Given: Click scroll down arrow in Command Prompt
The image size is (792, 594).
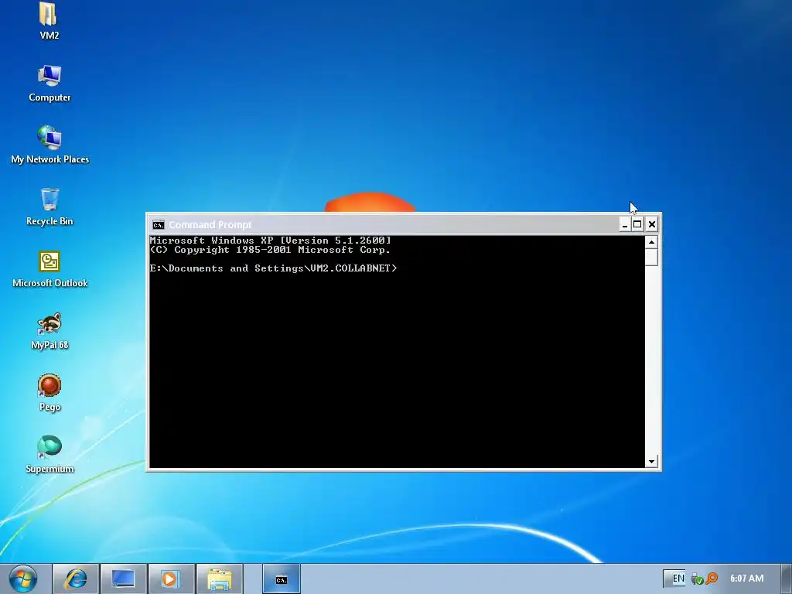Looking at the screenshot, I should pyautogui.click(x=651, y=461).
